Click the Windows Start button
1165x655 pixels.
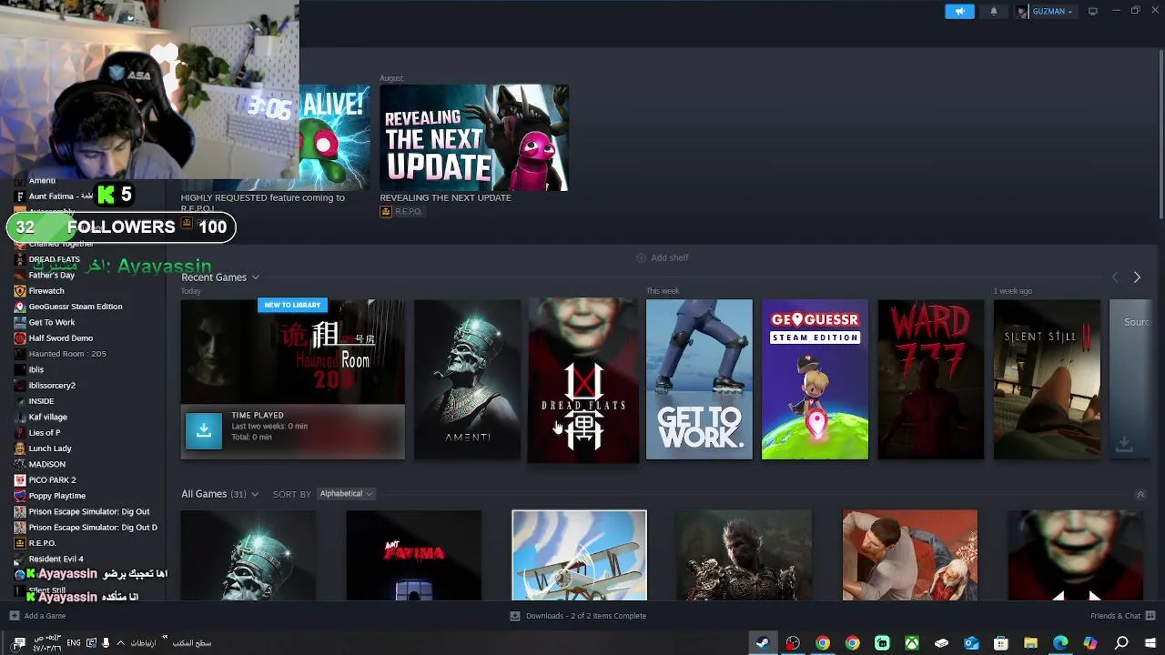1150,643
